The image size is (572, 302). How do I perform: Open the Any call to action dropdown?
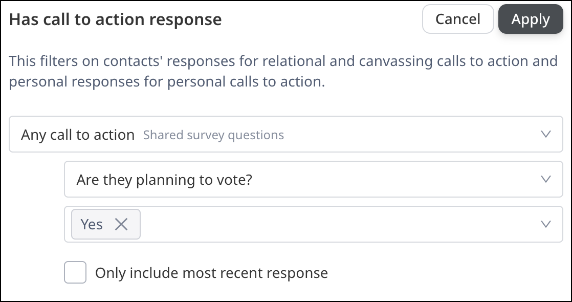point(286,134)
